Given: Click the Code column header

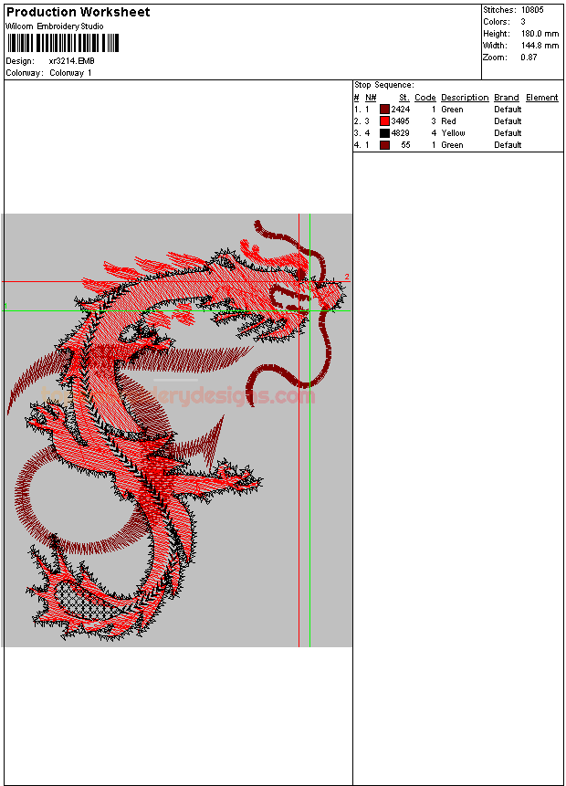Looking at the screenshot, I should click(x=425, y=98).
